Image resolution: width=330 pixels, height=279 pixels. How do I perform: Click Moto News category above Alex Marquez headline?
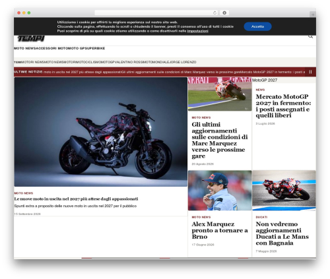[201, 217]
